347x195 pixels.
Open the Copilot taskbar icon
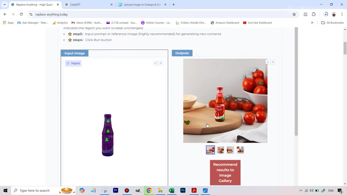[x=82, y=191]
